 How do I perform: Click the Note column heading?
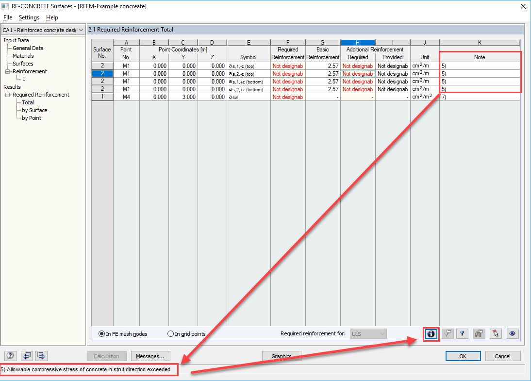click(x=480, y=57)
